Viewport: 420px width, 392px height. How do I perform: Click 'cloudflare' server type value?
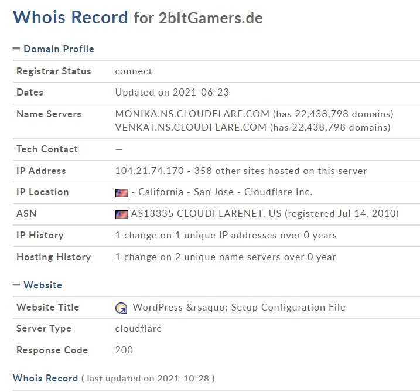[138, 329]
